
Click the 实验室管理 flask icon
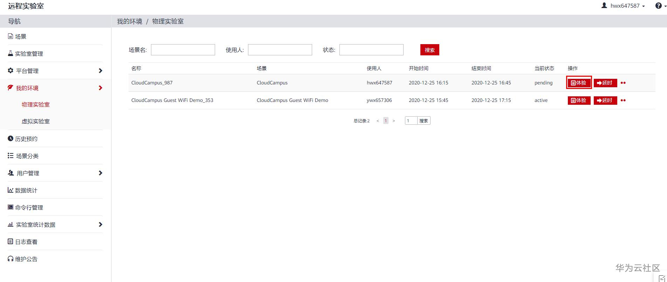[x=11, y=53]
